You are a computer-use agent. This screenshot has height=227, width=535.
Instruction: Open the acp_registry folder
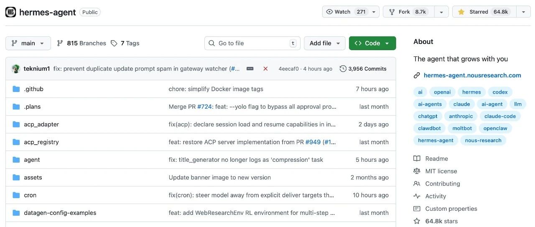pyautogui.click(x=41, y=142)
